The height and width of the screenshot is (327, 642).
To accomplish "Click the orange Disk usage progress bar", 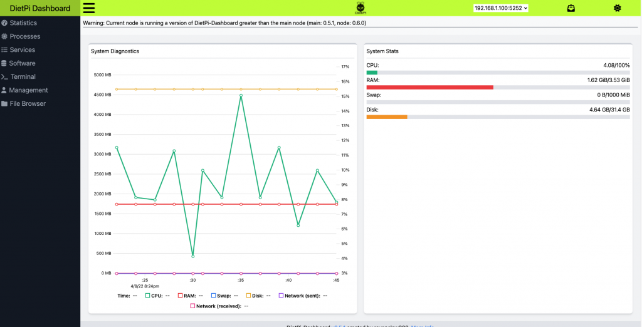I will point(387,117).
